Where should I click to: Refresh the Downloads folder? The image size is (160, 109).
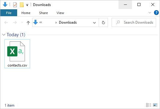103,22
